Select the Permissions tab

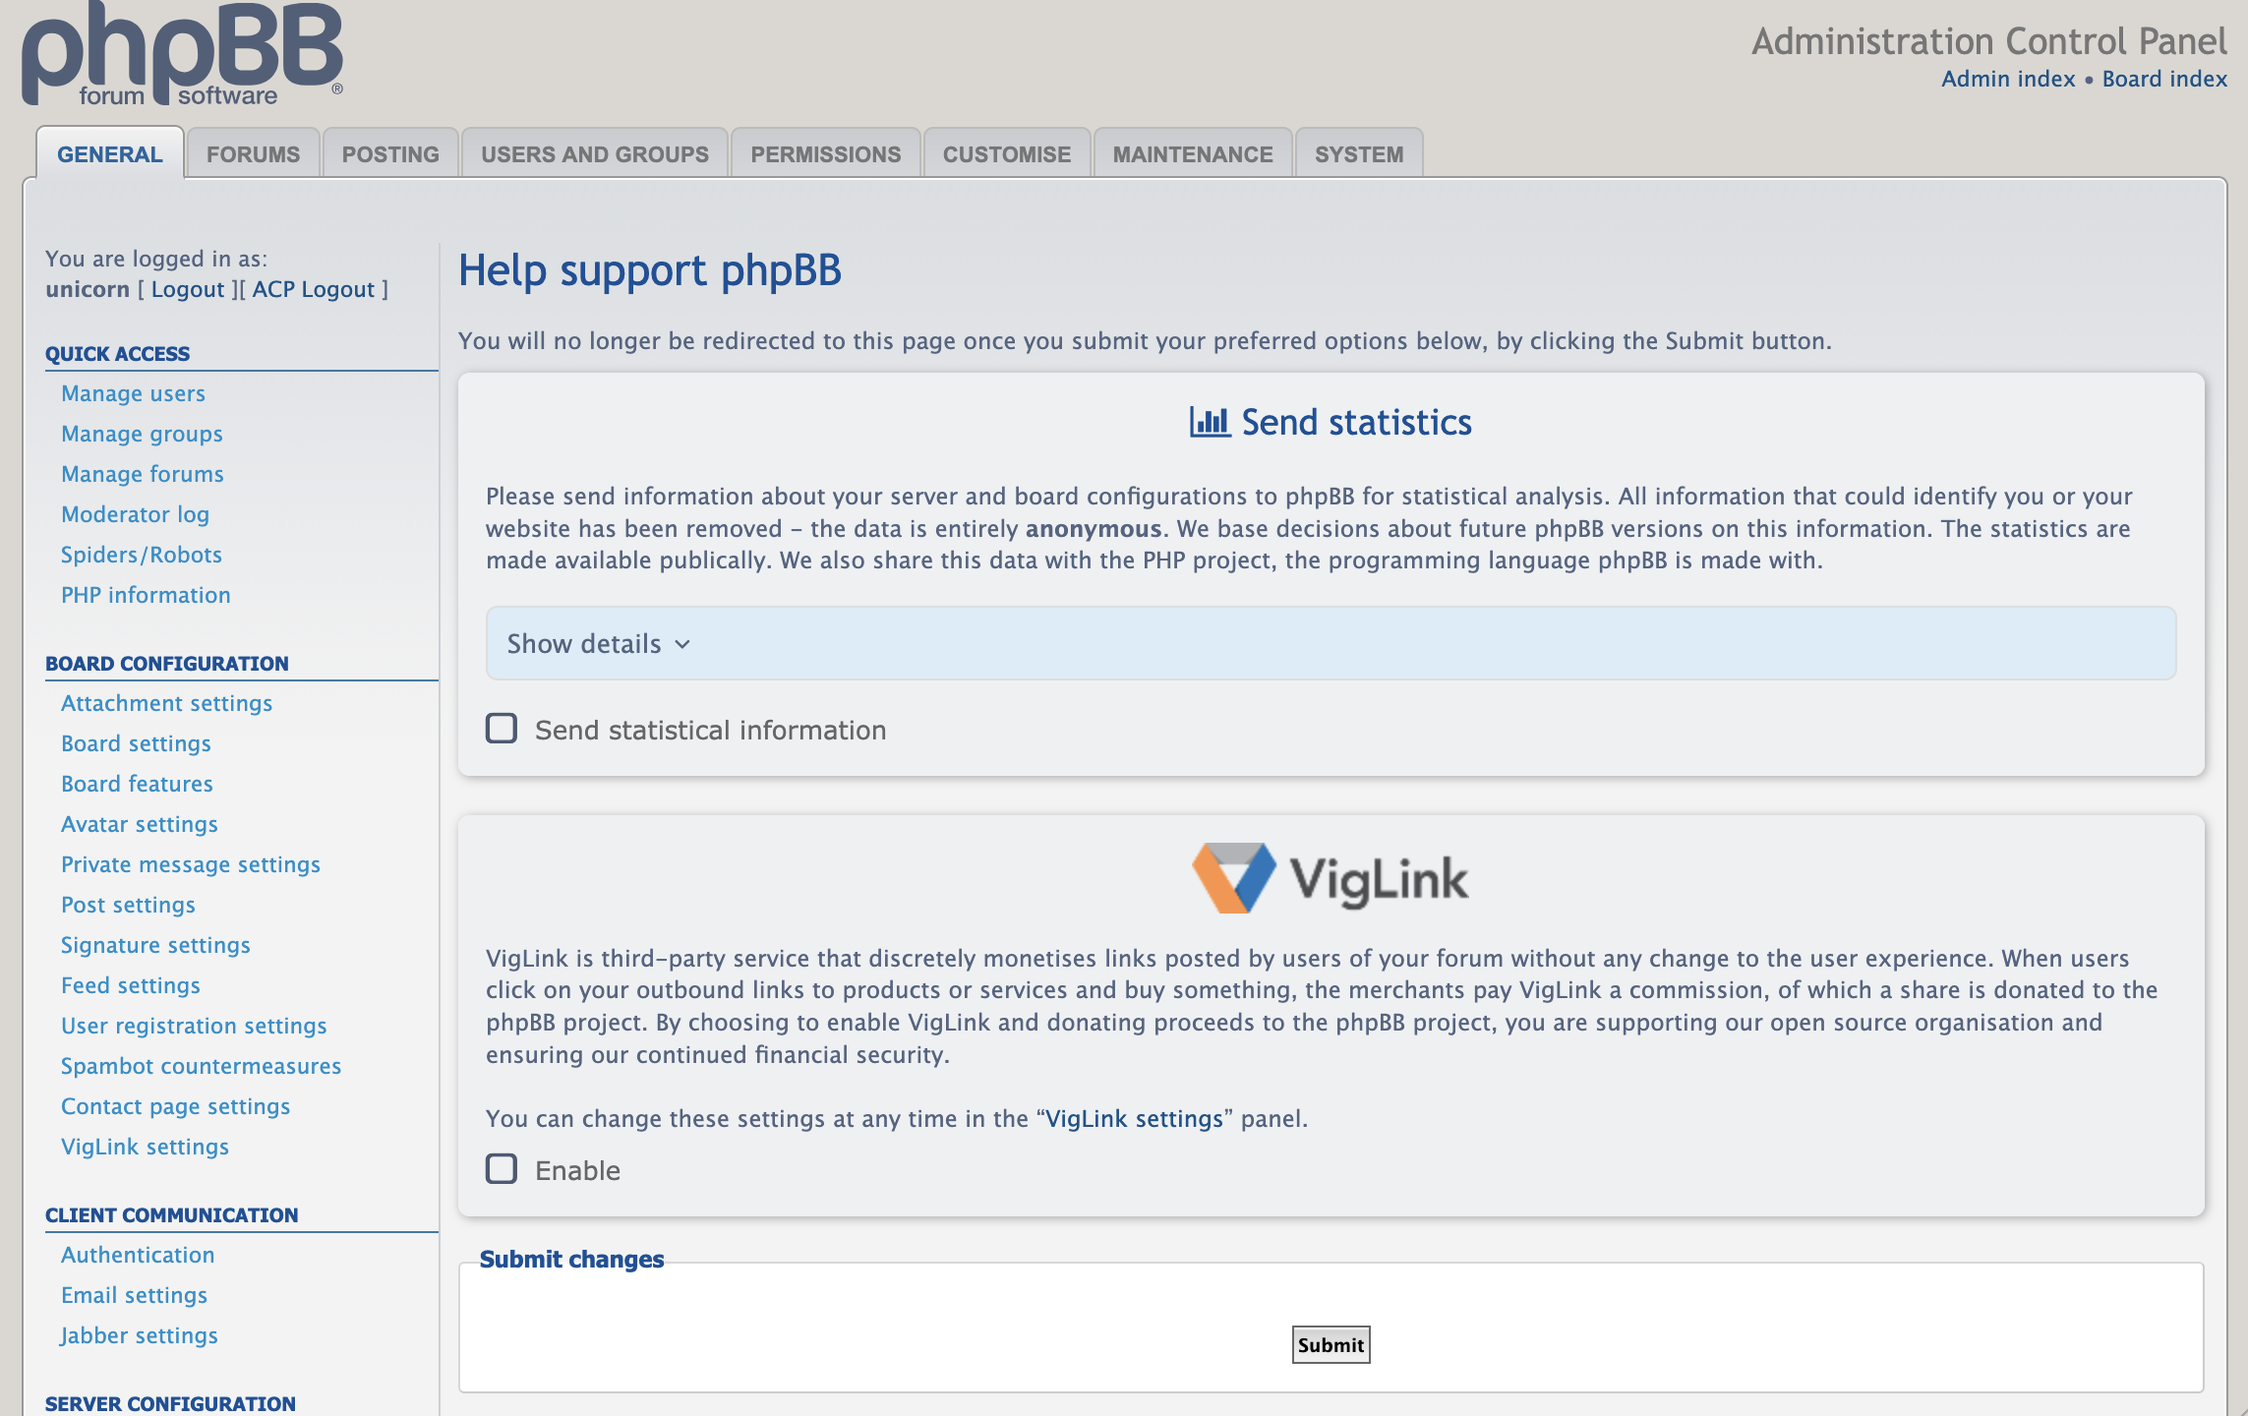click(x=825, y=154)
